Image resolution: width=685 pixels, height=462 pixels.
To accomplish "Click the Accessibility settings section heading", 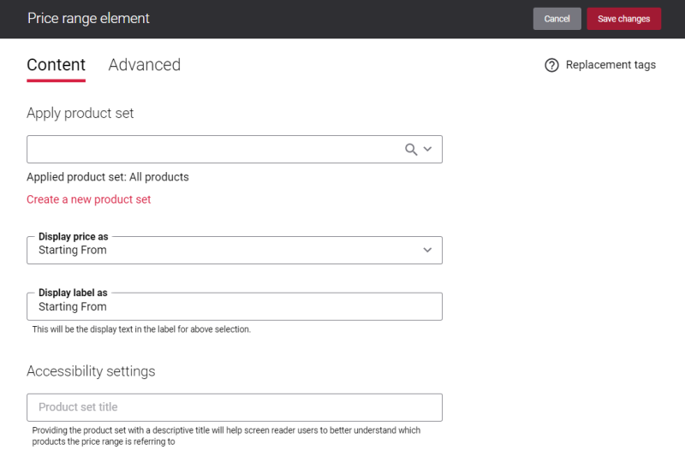I will (91, 371).
